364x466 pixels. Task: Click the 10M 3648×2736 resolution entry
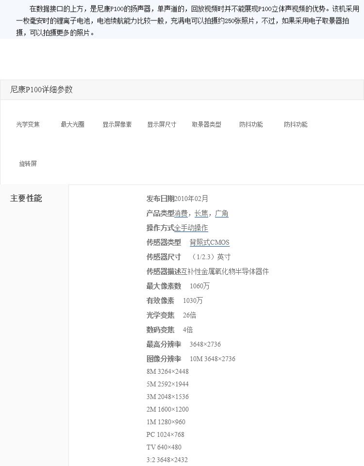pyautogui.click(x=213, y=359)
